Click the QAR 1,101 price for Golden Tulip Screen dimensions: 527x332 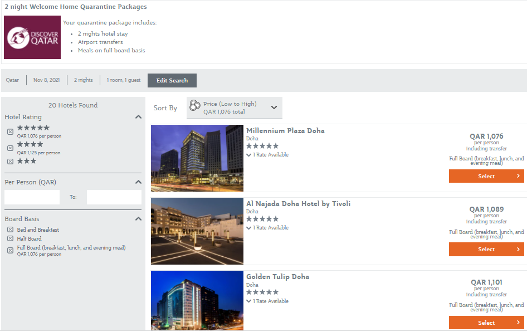(x=486, y=282)
